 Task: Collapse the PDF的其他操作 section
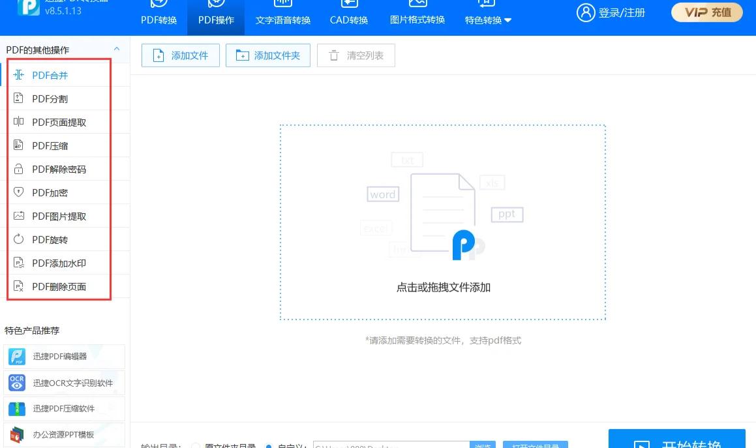point(116,49)
